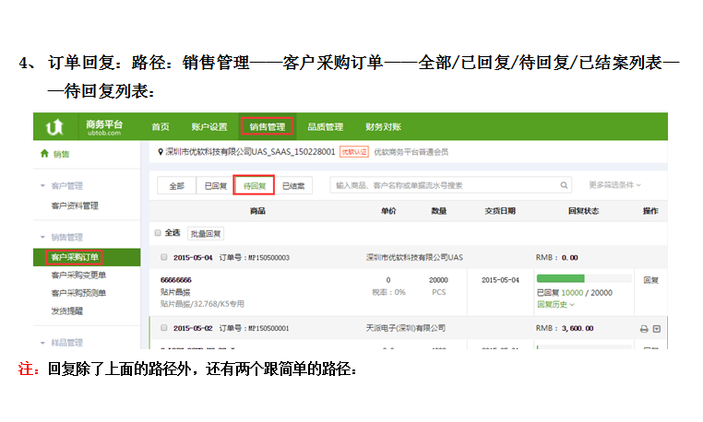Click the location pin icon before company name
Screen dimensions: 703x422
[x=160, y=152]
